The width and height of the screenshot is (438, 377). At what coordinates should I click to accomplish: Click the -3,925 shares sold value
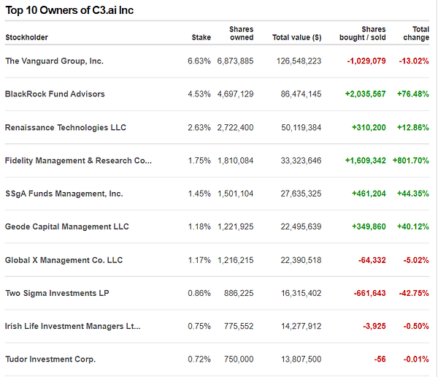[x=374, y=326]
